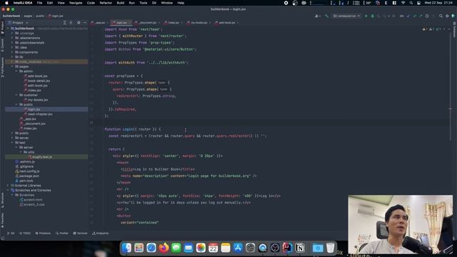The width and height of the screenshot is (457, 257).
Task: Open the Git tool window at bottom
Action: 11,233
